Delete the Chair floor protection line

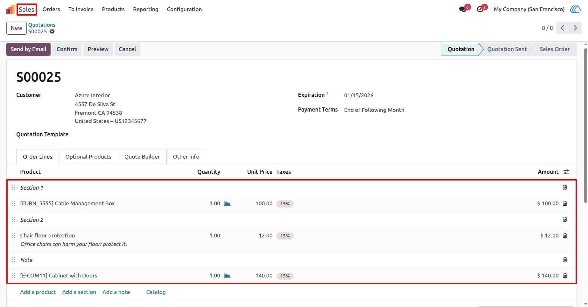pyautogui.click(x=565, y=235)
